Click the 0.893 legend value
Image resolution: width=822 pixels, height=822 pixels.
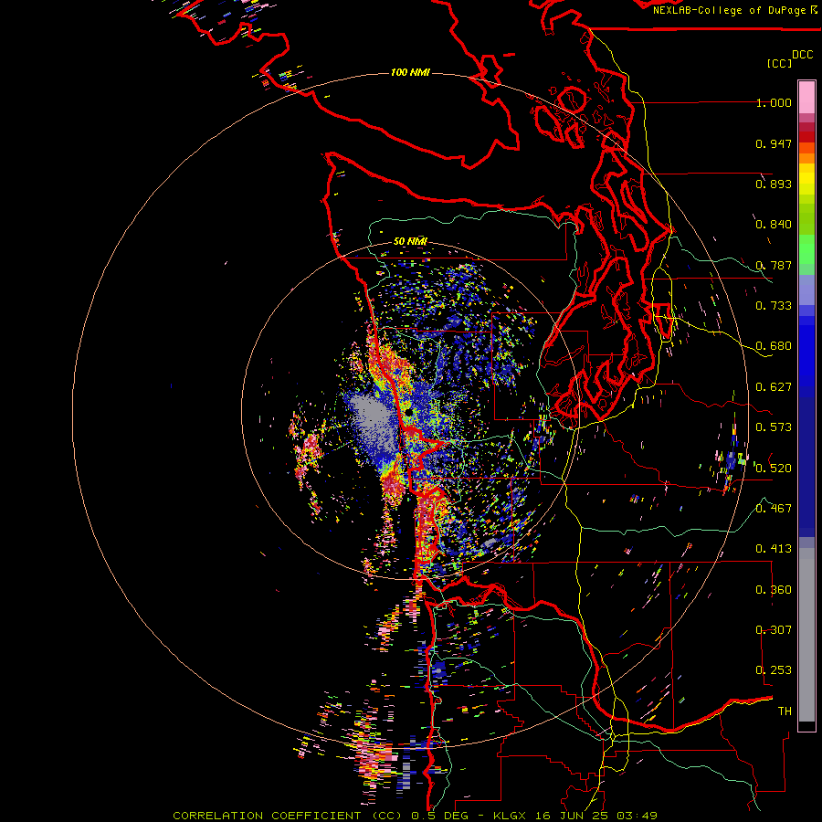pos(774,184)
